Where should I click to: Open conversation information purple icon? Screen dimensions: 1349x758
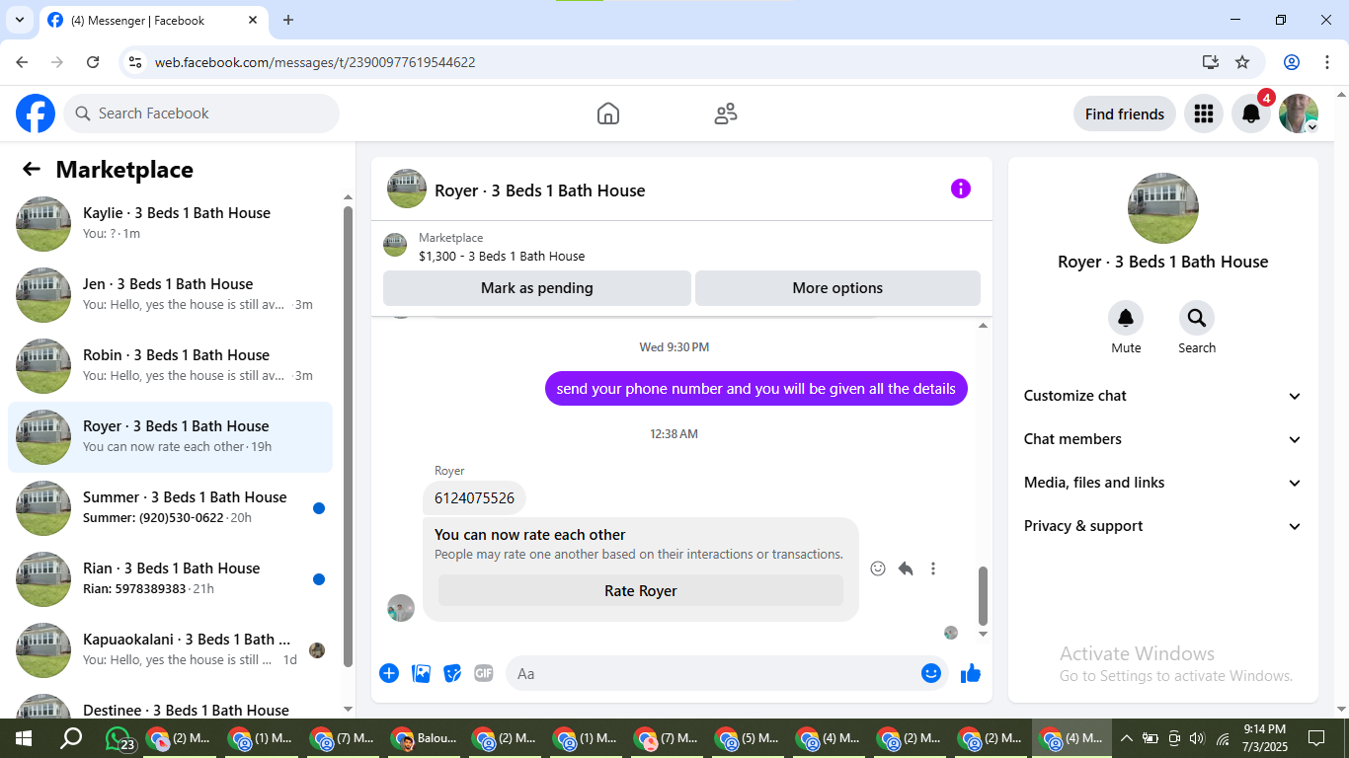click(961, 189)
